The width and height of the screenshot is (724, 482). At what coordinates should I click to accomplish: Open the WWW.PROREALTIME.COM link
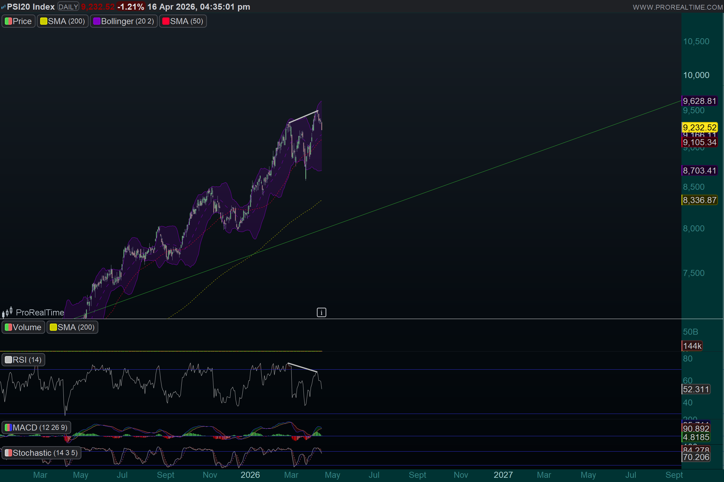tap(678, 7)
